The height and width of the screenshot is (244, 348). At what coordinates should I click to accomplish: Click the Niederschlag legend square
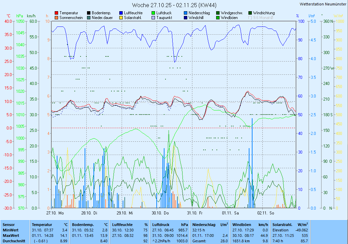[x=186, y=13]
